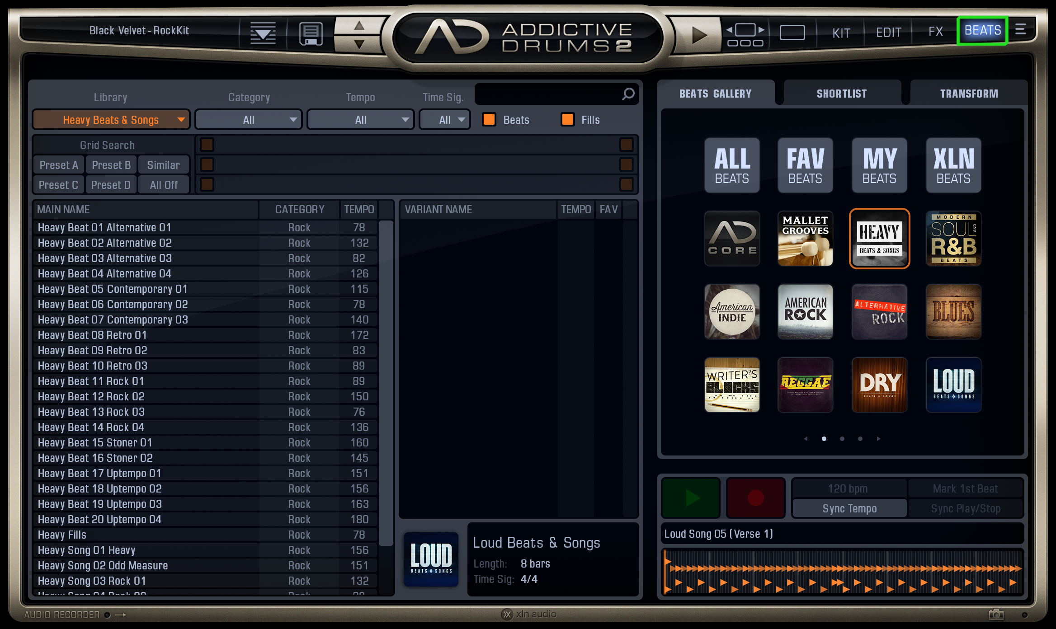Open the Category dropdown

pyautogui.click(x=249, y=120)
